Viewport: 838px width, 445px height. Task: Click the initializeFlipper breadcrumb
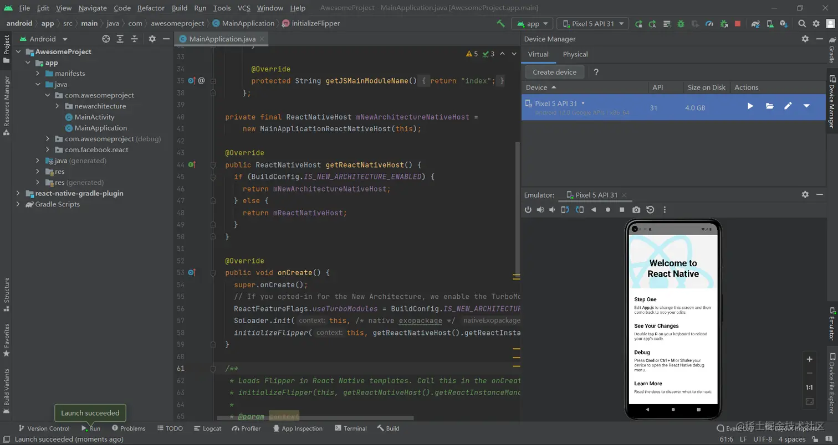(x=311, y=24)
